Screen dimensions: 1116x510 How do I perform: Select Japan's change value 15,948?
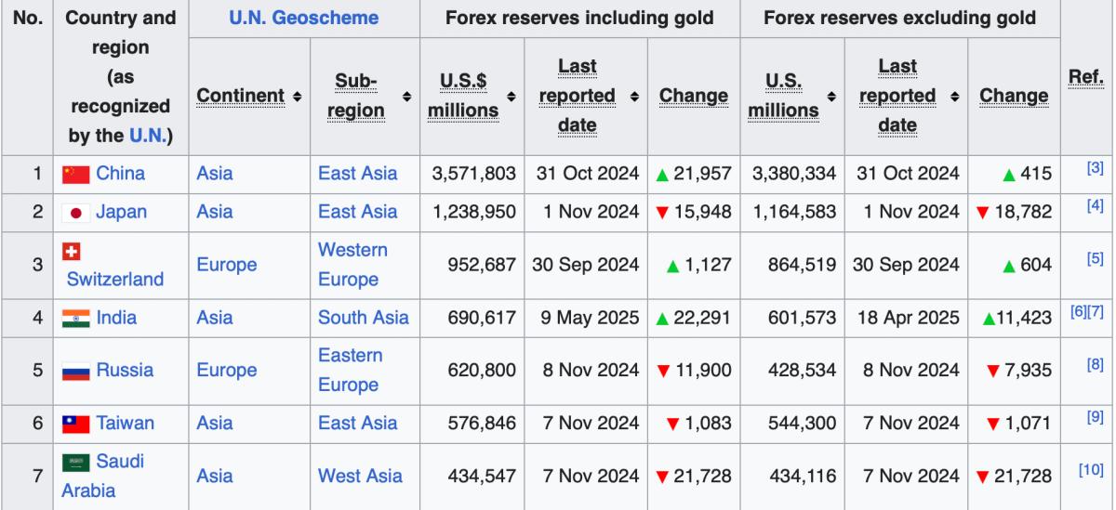click(x=703, y=213)
